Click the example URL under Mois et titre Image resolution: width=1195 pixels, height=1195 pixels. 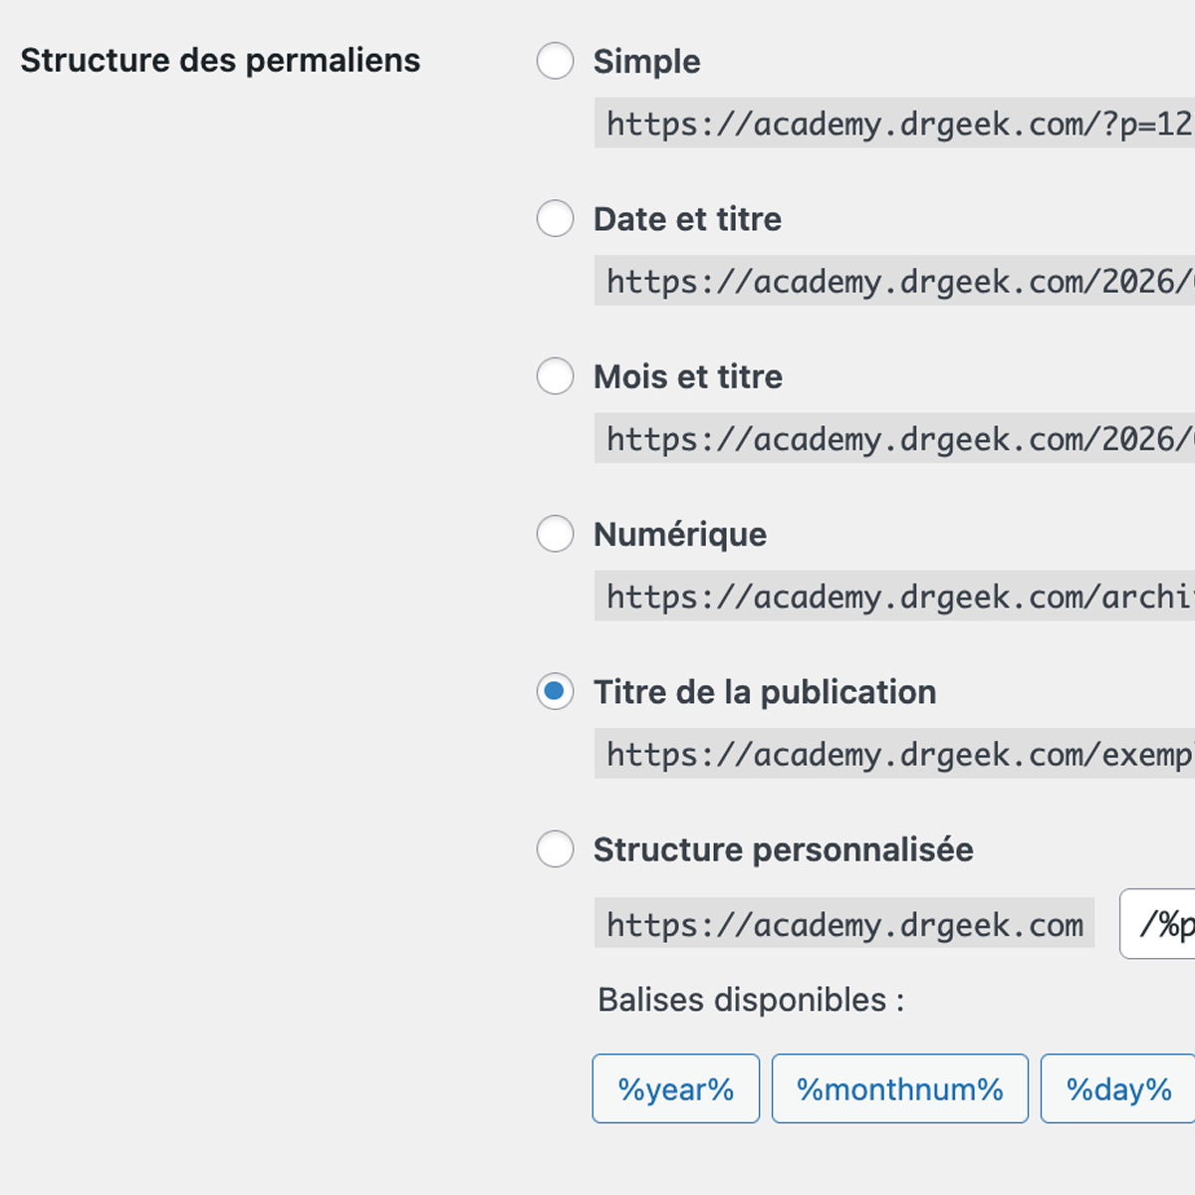click(896, 439)
